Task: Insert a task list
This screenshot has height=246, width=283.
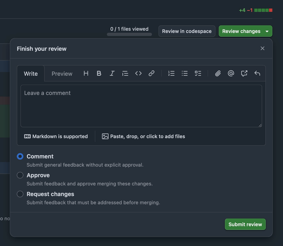Action: tap(198, 73)
